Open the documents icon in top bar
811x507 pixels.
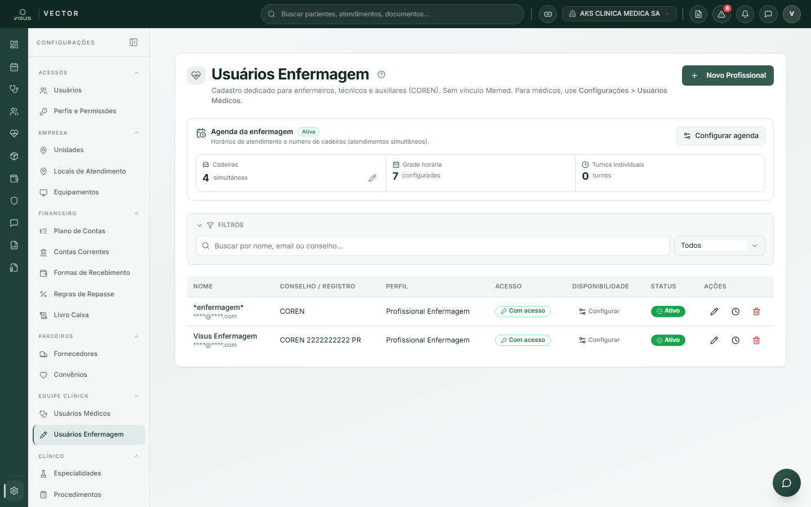698,14
